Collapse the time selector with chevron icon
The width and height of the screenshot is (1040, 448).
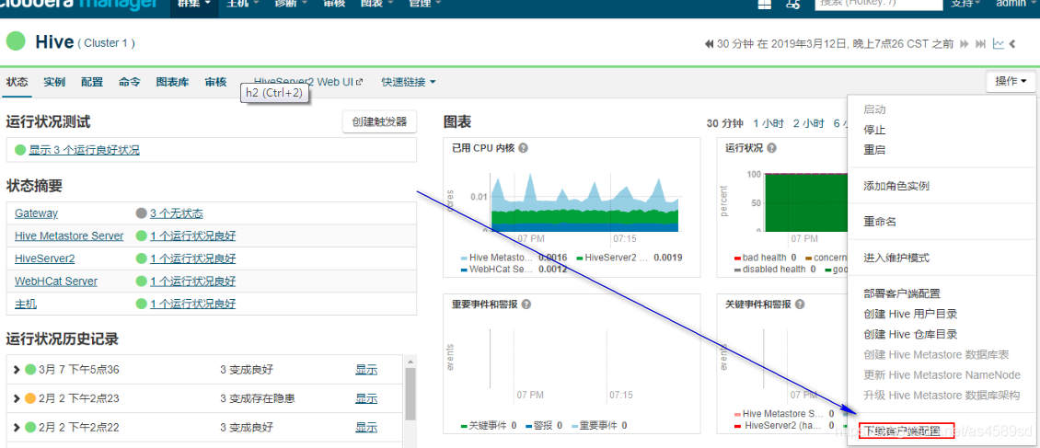[1012, 44]
